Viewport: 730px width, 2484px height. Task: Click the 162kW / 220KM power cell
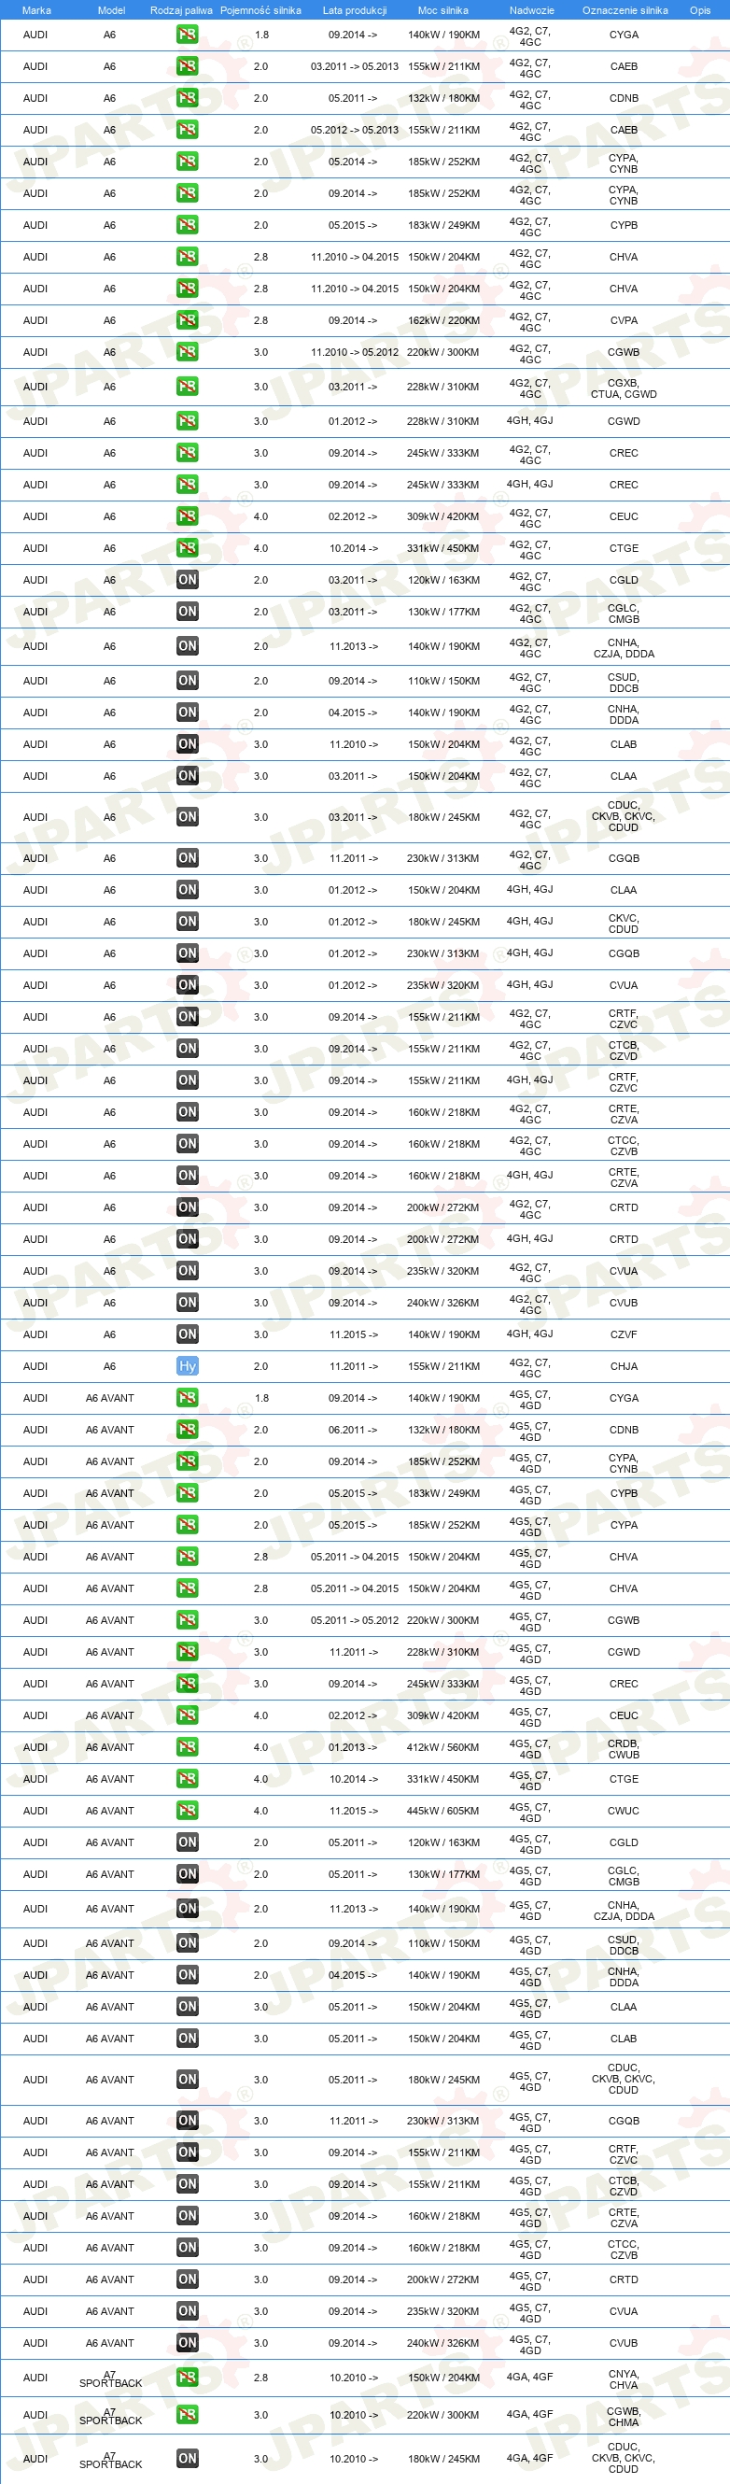443,320
